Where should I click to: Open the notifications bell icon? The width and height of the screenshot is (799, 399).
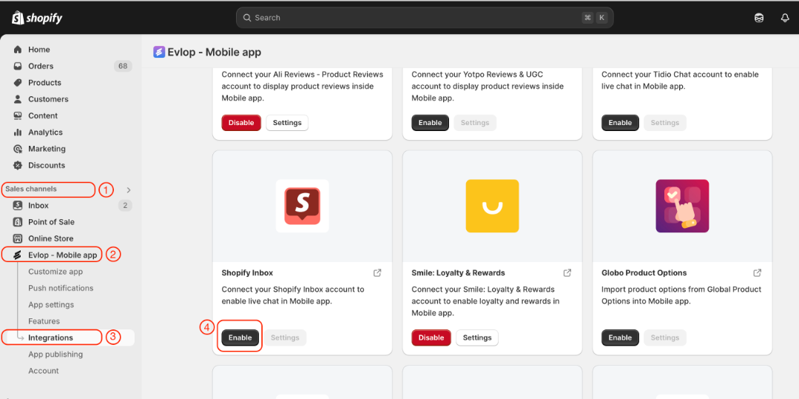(x=785, y=18)
